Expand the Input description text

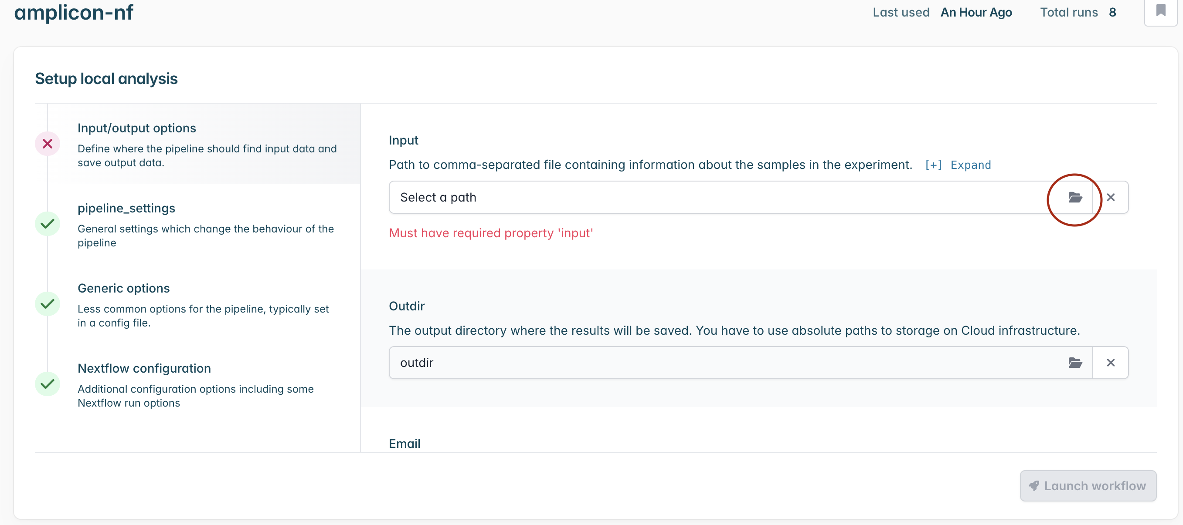970,165
